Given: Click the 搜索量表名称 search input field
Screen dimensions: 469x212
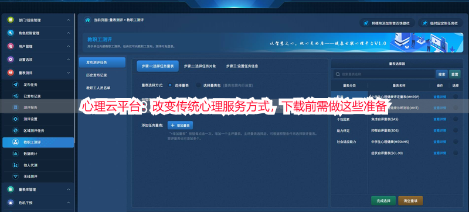Looking at the screenshot, I should tap(384, 74).
